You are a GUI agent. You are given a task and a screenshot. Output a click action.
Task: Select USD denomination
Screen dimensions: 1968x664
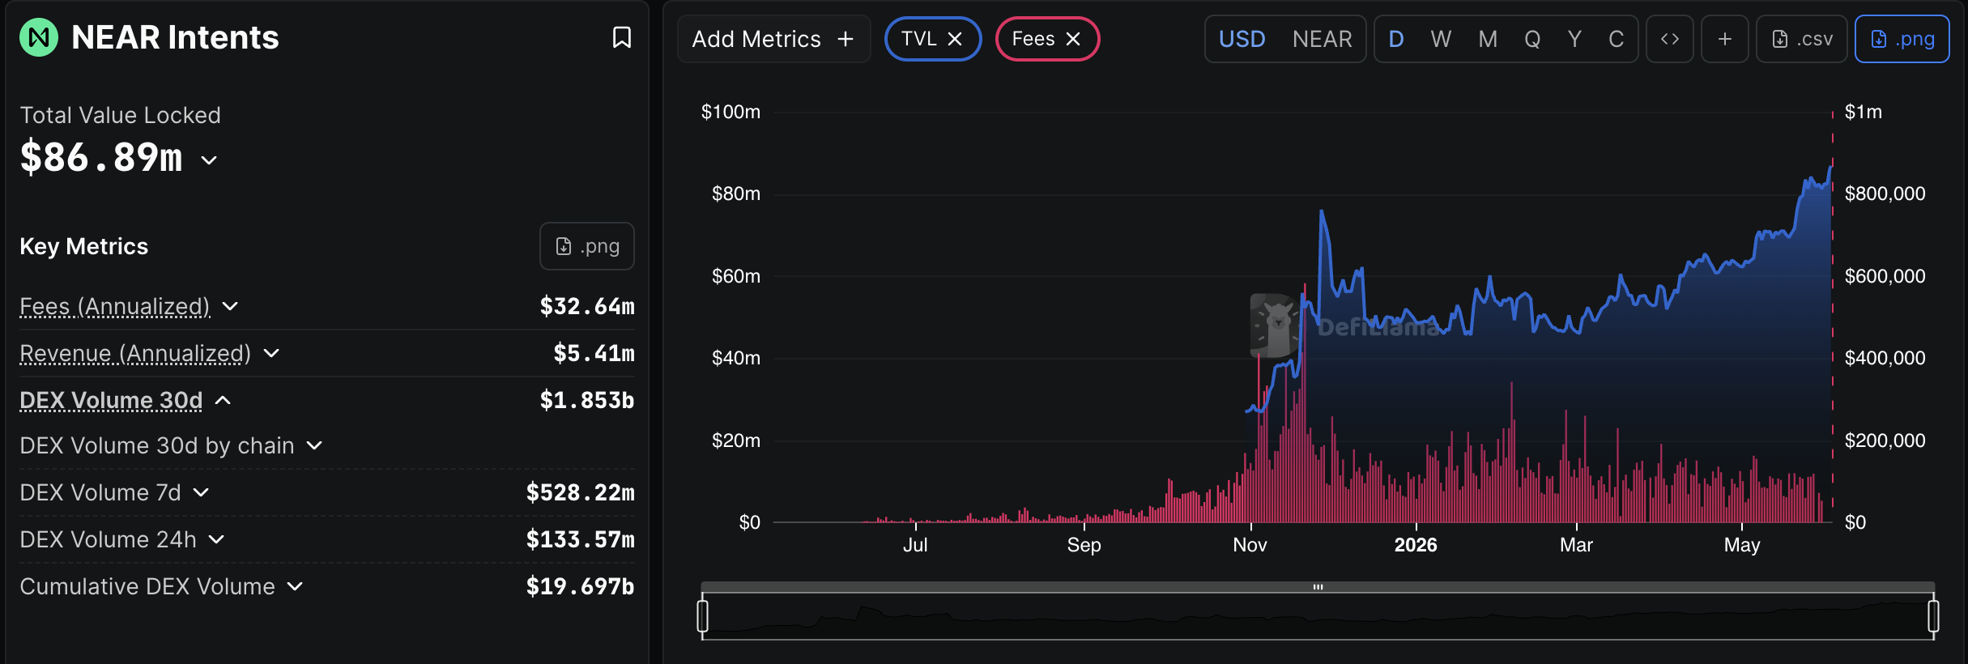(x=1242, y=39)
